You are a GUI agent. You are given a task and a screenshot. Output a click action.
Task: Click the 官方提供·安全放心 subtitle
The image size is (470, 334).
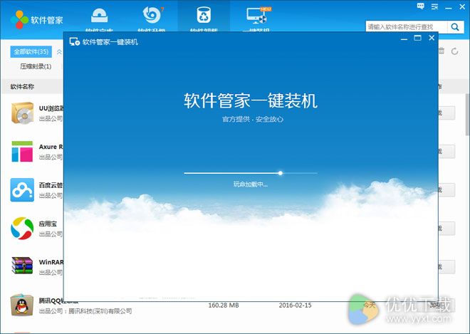(x=253, y=120)
